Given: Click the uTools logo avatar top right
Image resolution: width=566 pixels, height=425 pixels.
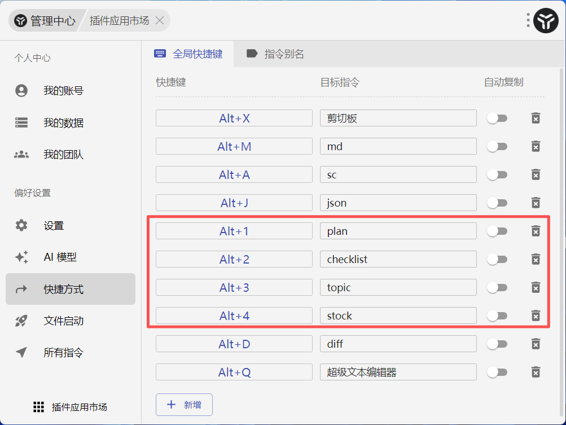Looking at the screenshot, I should tap(546, 21).
